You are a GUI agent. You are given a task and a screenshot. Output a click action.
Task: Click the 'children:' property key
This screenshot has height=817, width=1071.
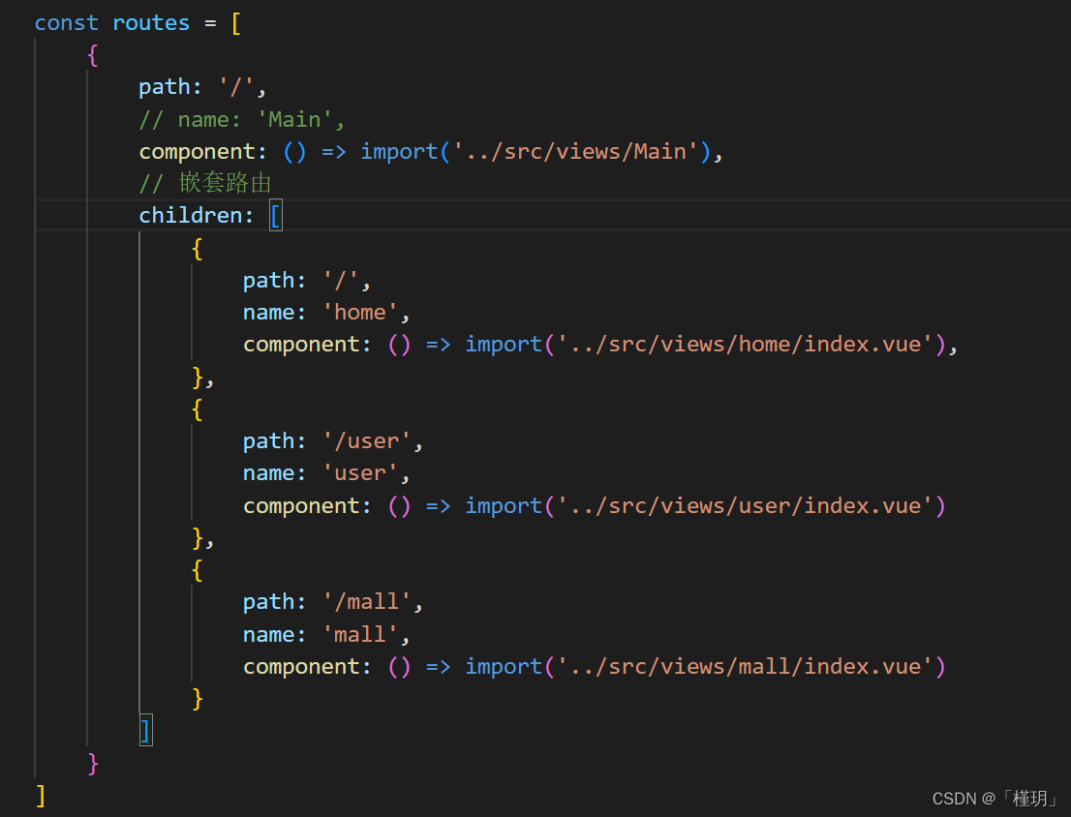point(196,216)
